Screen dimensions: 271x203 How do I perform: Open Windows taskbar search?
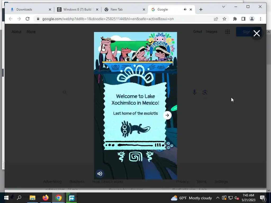19,198
